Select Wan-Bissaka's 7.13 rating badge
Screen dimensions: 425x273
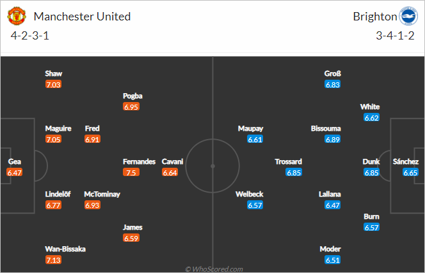[53, 260]
